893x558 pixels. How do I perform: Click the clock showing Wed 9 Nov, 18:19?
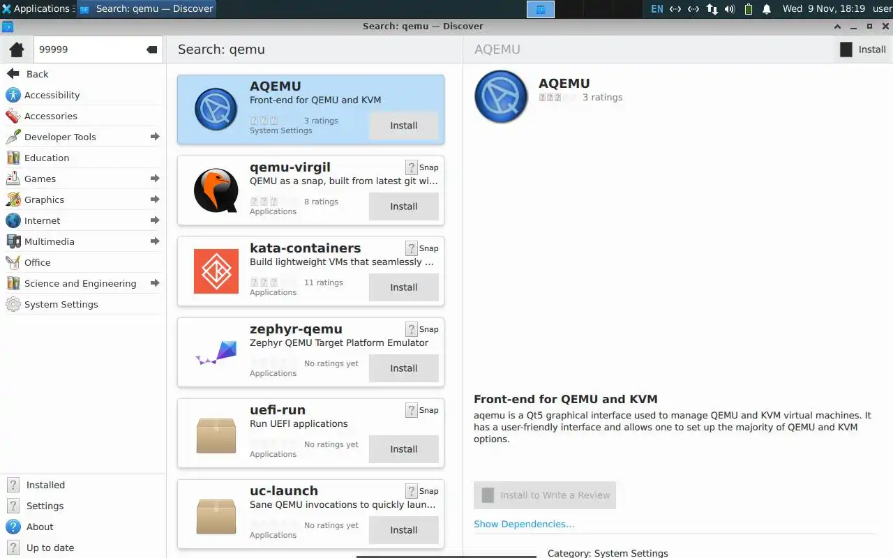pos(824,8)
